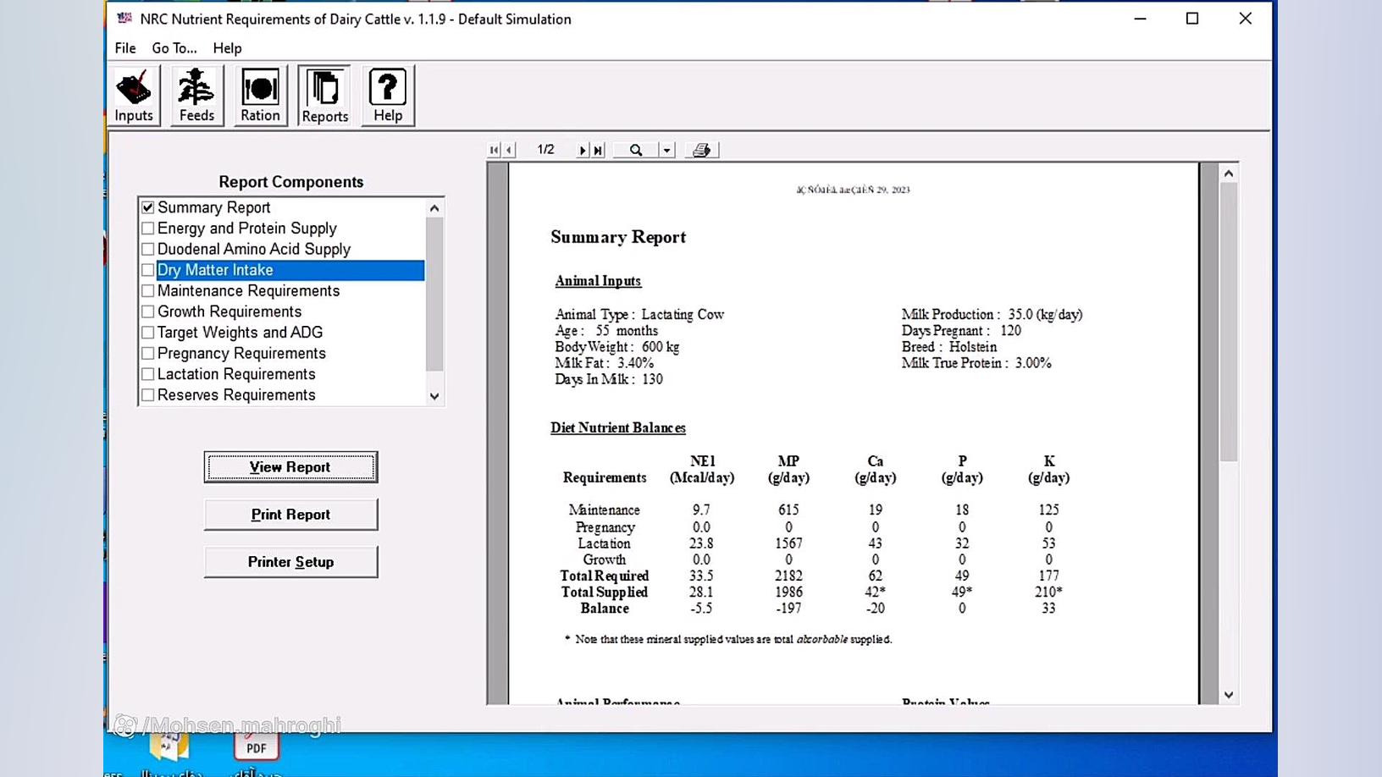Uncheck the Summary Report checkbox
Screen dimensions: 1382x777
tap(148, 207)
